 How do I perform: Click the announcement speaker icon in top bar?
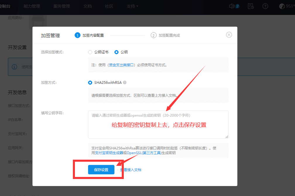[231, 6]
